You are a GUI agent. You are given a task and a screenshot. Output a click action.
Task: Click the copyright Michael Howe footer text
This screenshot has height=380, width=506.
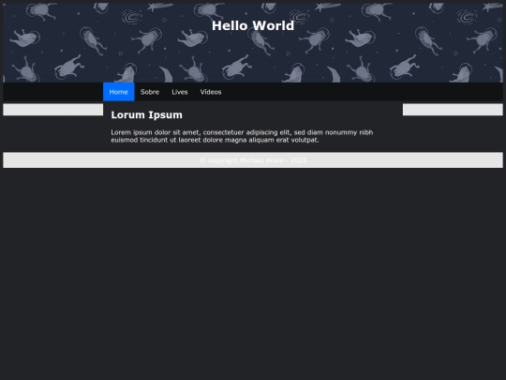253,160
